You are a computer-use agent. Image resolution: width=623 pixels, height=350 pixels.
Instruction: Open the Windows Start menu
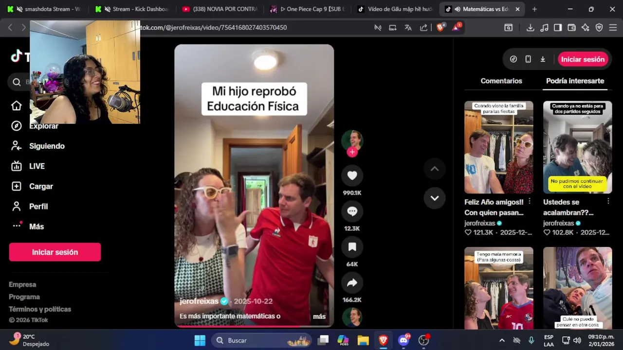[x=200, y=340]
